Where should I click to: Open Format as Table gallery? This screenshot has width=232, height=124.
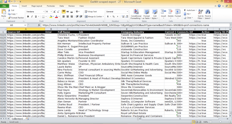click(x=146, y=14)
